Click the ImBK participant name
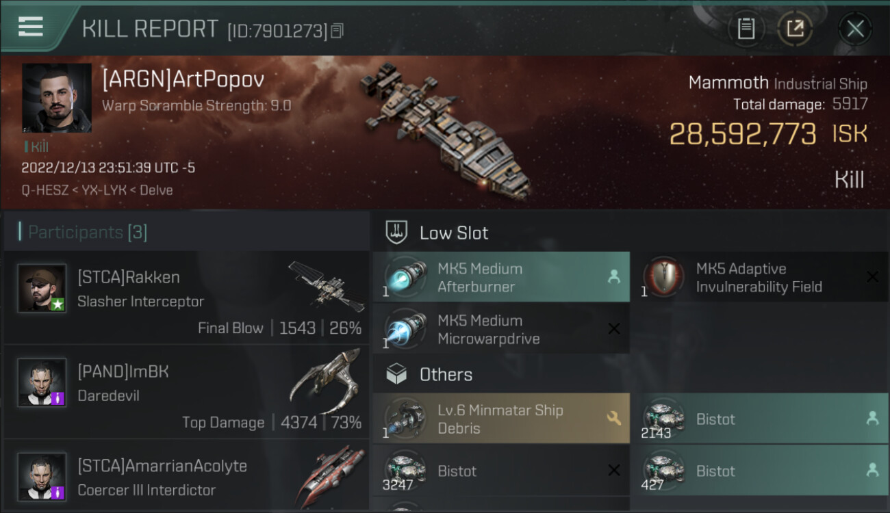The width and height of the screenshot is (890, 513). (x=123, y=371)
